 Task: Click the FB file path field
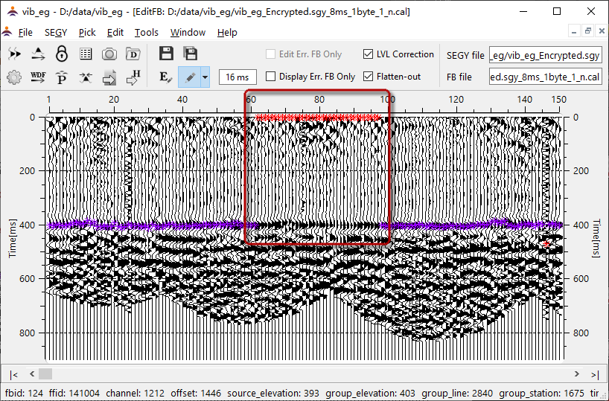(x=545, y=77)
